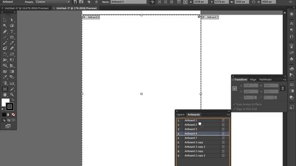
Task: Select the Slice tool
Action: (x=12, y=89)
